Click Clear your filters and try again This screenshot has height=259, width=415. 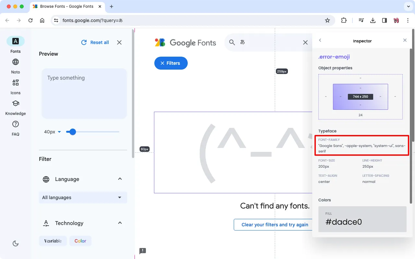point(275,225)
